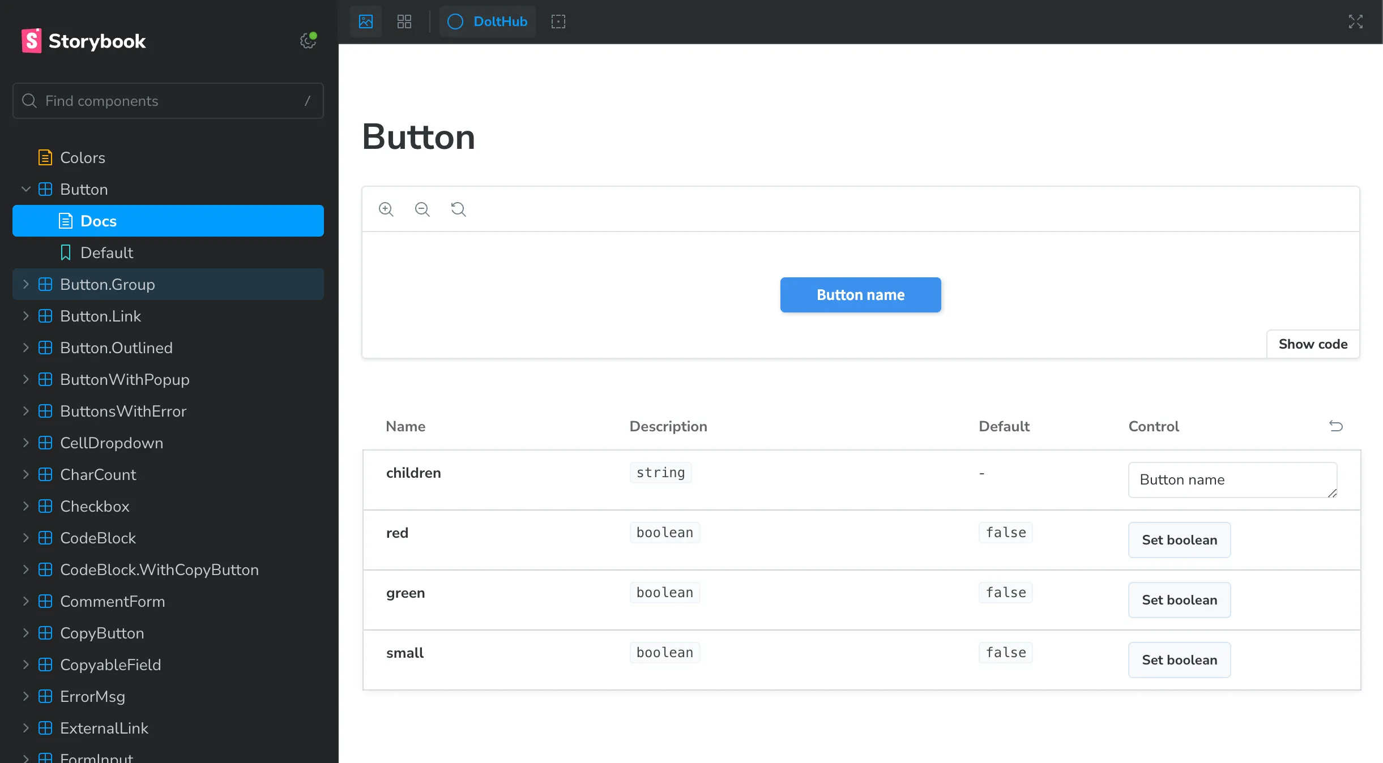Click the measure/outline dashed-square toolbar icon
Screen dimensions: 1383x763
pyautogui.click(x=557, y=21)
